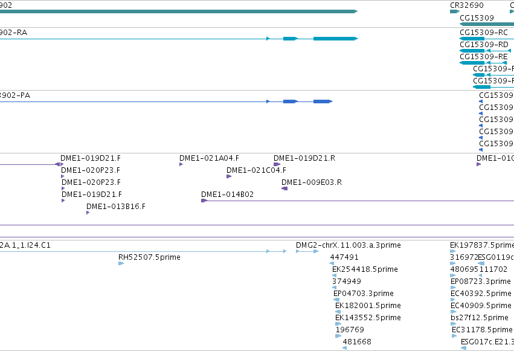
Task: Select DMG2-chrX.11.003.a.3prime feature
Action: click(348, 245)
